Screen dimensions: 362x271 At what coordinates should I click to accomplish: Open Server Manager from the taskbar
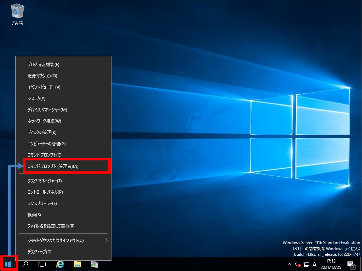[x=94, y=264]
